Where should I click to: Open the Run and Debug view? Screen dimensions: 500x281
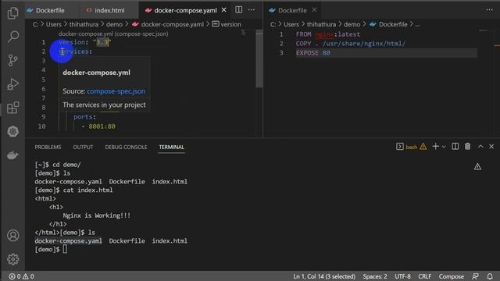(x=12, y=84)
